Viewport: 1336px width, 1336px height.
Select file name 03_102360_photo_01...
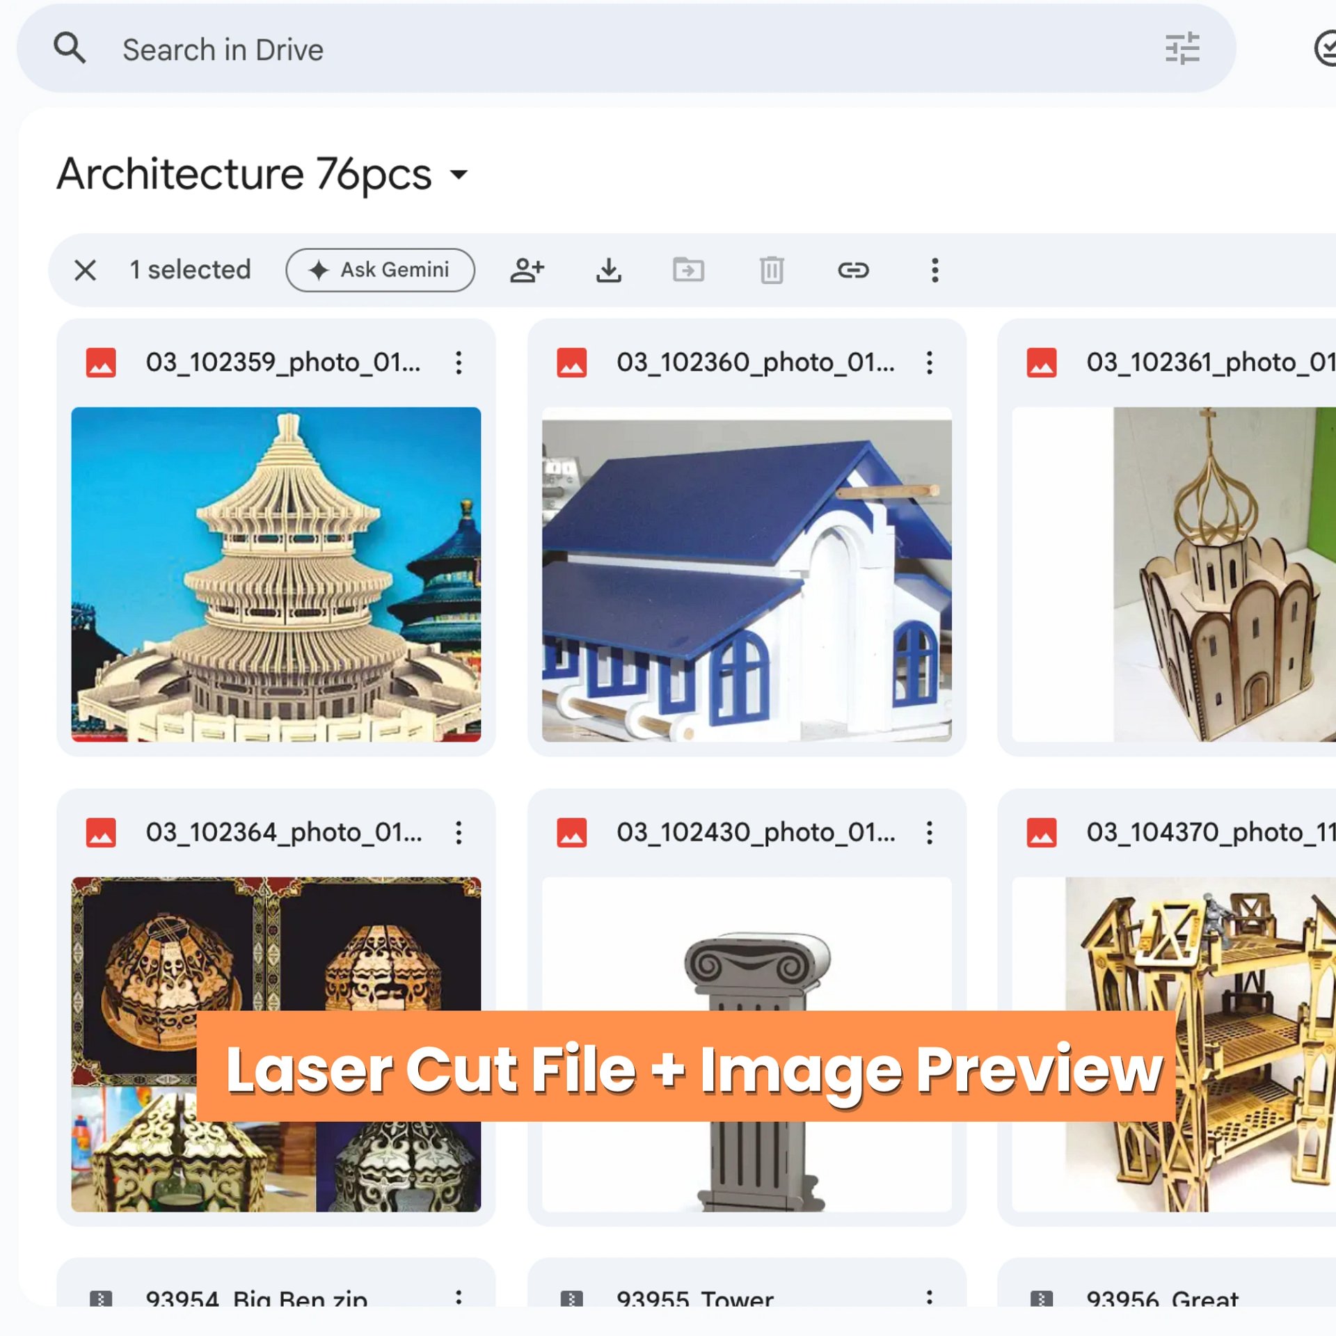756,363
